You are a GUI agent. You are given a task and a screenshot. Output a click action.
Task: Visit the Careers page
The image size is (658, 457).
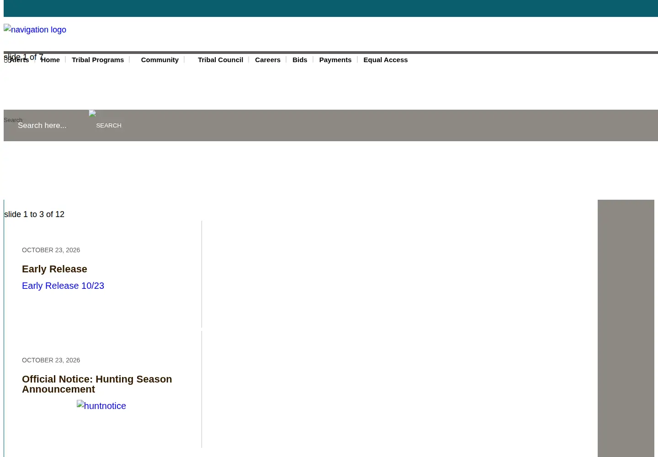point(268,60)
